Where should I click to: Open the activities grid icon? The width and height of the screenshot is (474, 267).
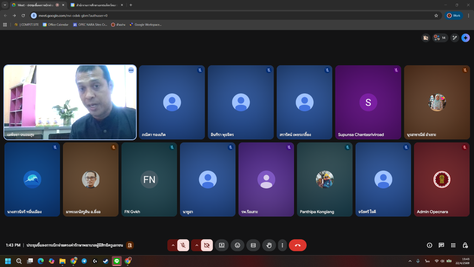(x=453, y=245)
